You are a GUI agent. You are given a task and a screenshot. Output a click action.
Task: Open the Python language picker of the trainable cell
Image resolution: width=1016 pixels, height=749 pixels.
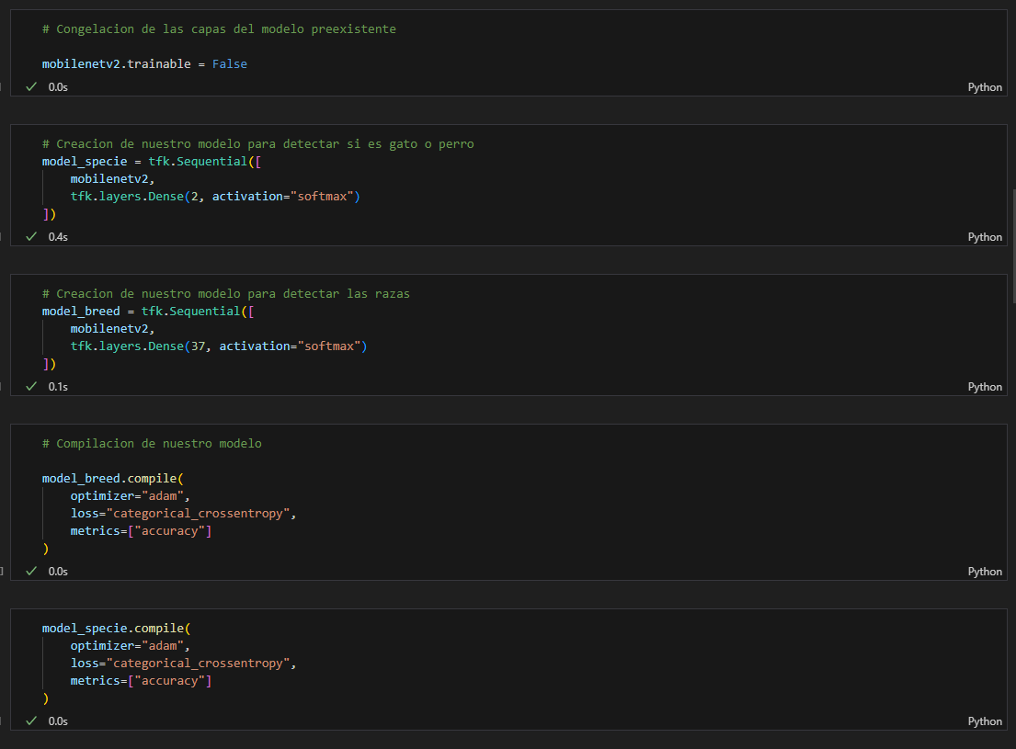point(984,86)
